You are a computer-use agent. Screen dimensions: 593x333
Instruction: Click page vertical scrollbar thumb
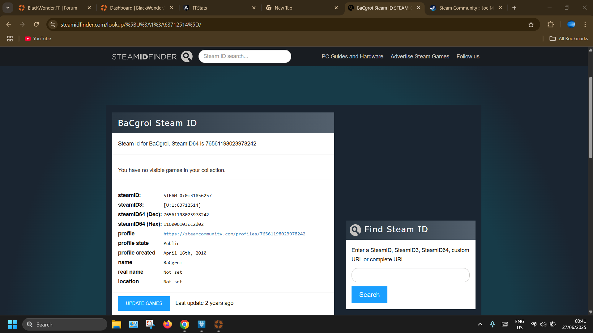590,117
